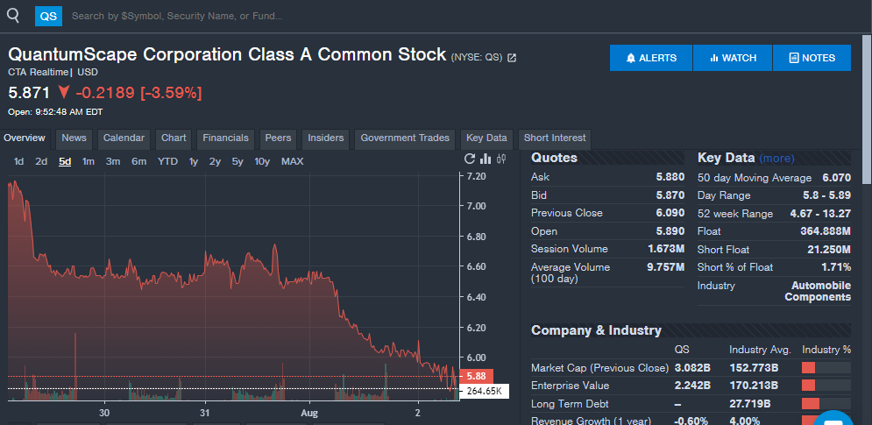Click the 50 day Moving Average value 6.070
This screenshot has height=425, width=872.
coord(836,178)
